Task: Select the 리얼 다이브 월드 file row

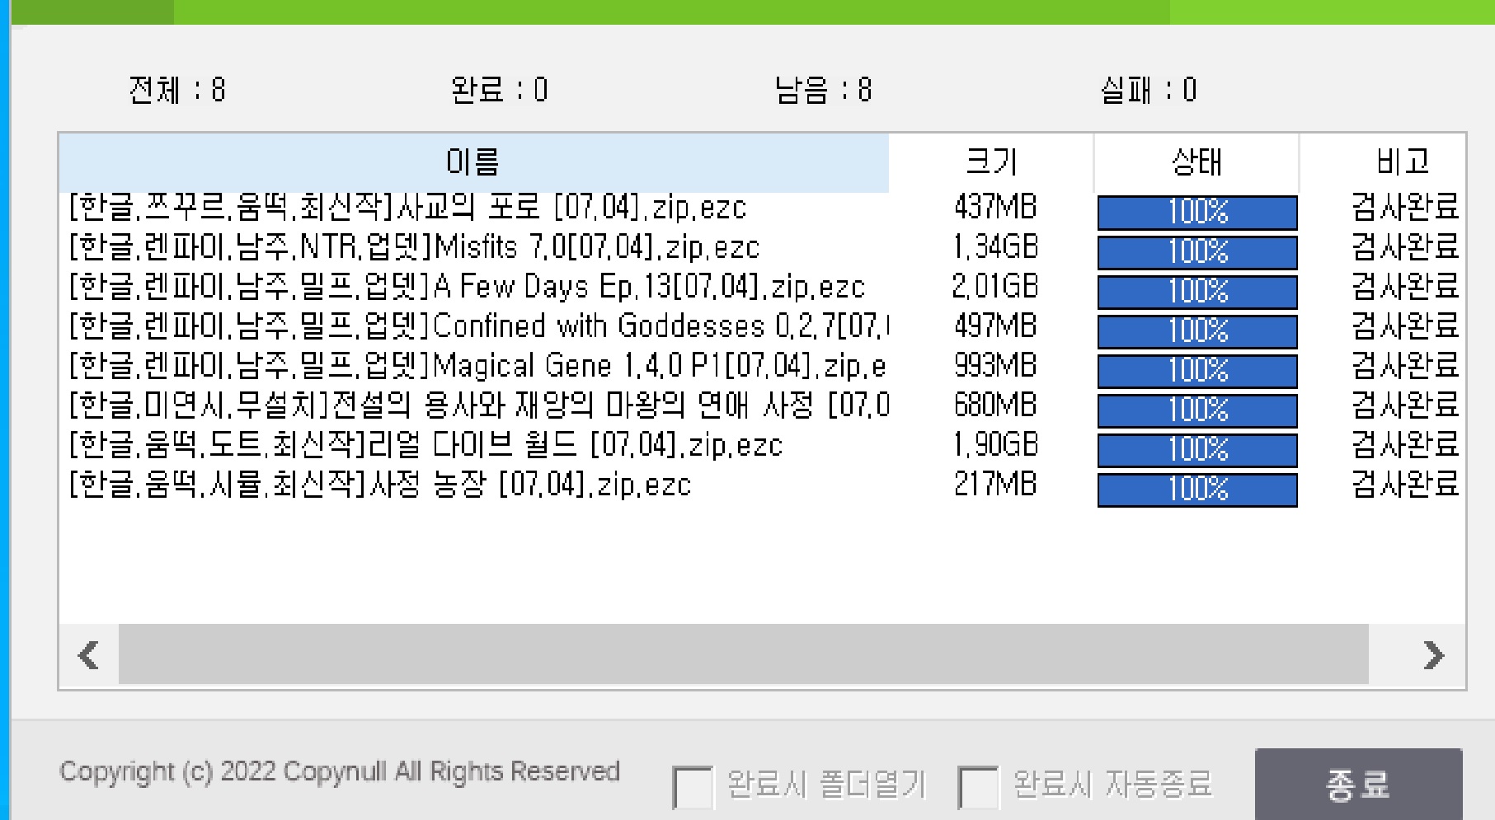Action: (x=425, y=445)
